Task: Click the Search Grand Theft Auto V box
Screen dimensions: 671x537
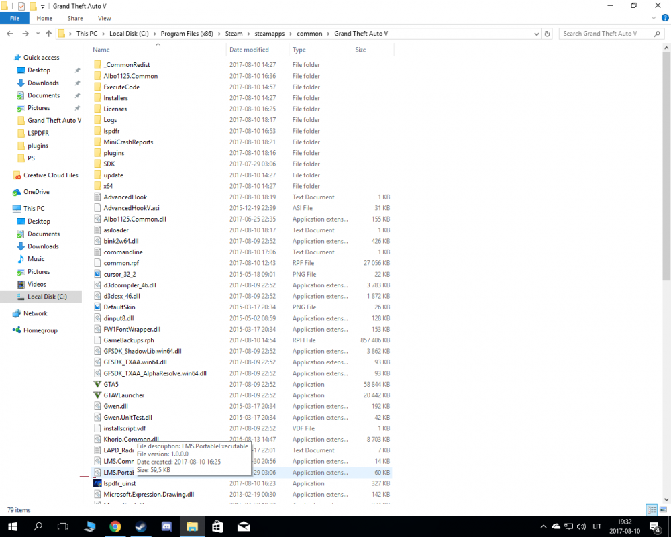Action: click(x=611, y=34)
